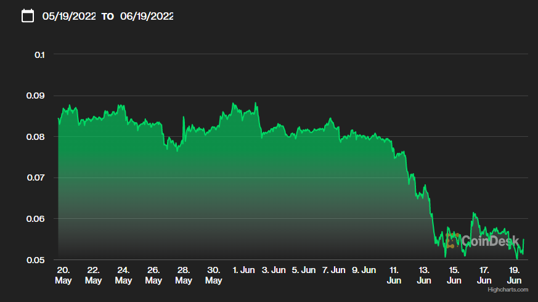This screenshot has height=302, width=538.
Task: Select the 5. Jun x-axis label
Action: tap(304, 270)
